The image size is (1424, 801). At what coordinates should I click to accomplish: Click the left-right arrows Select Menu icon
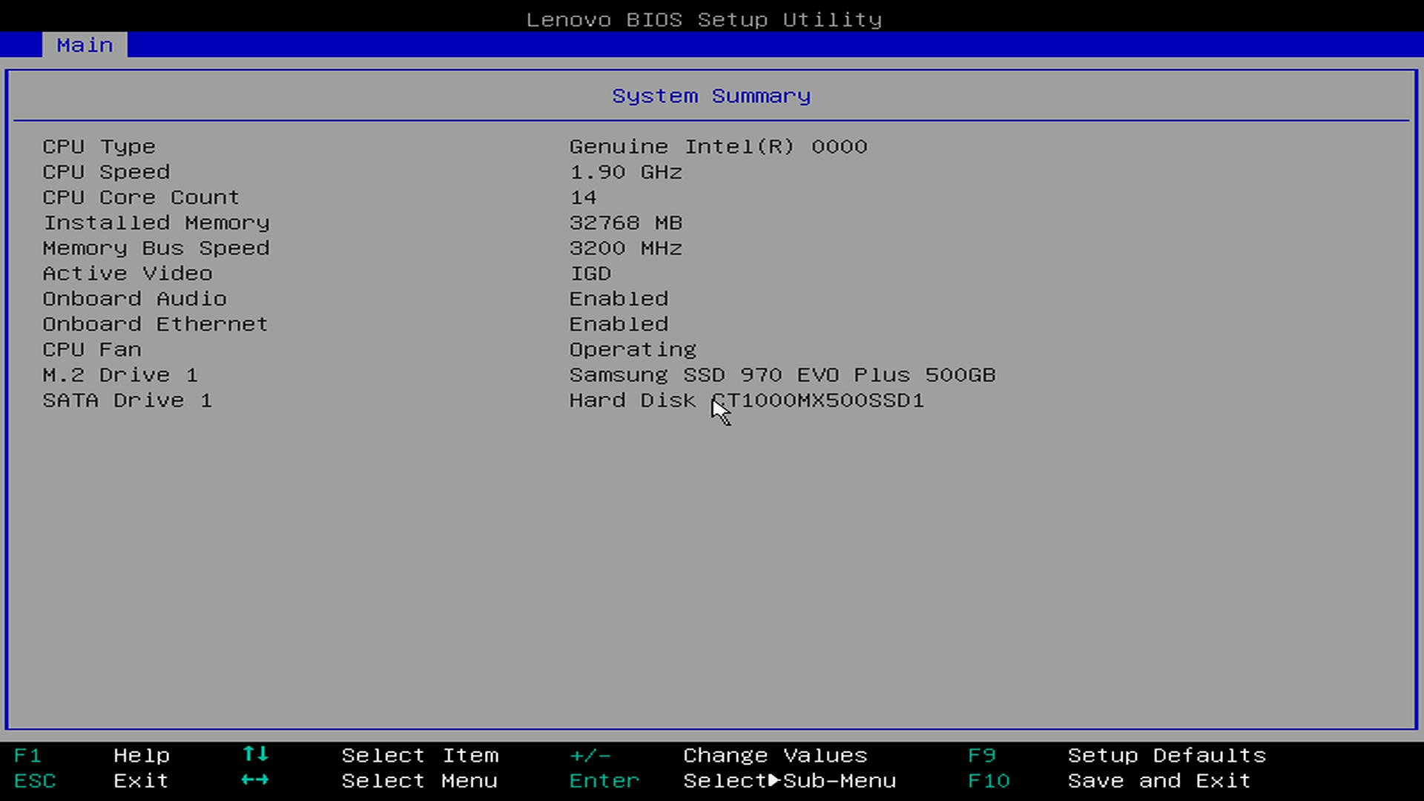tap(255, 780)
